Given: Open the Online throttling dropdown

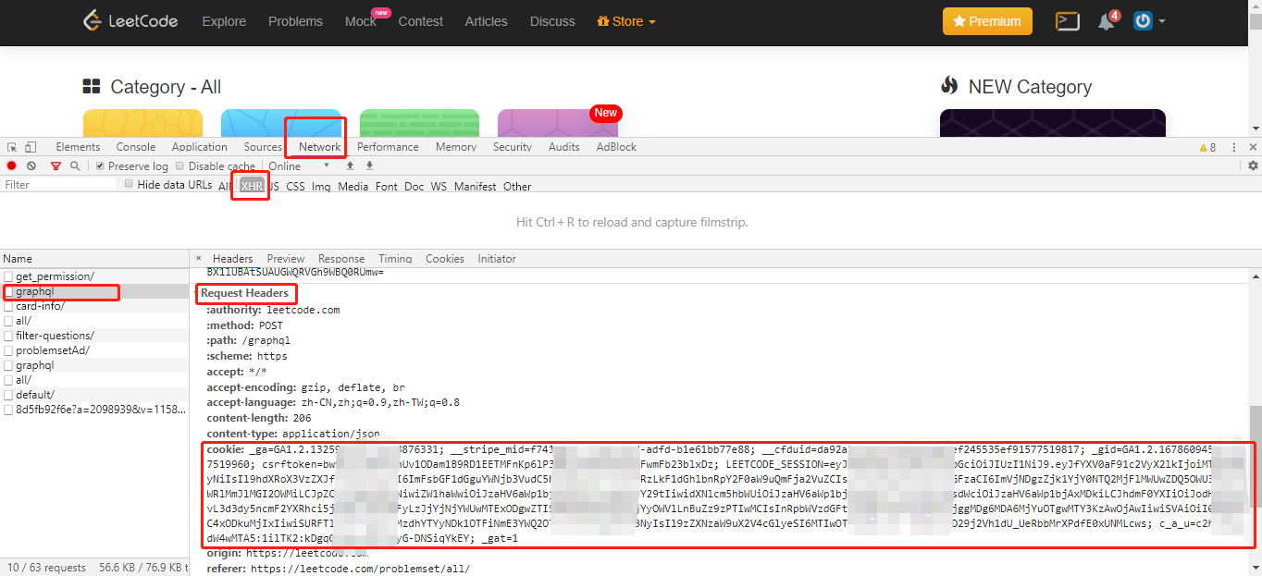Looking at the screenshot, I should [x=299, y=166].
